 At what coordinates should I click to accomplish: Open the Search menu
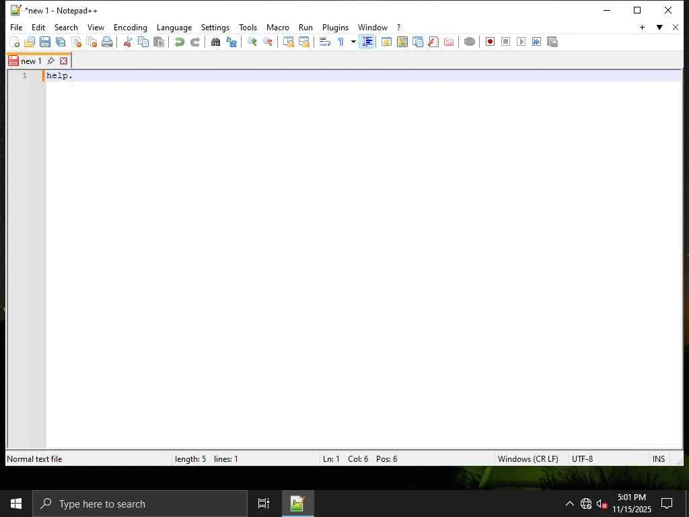click(x=66, y=27)
